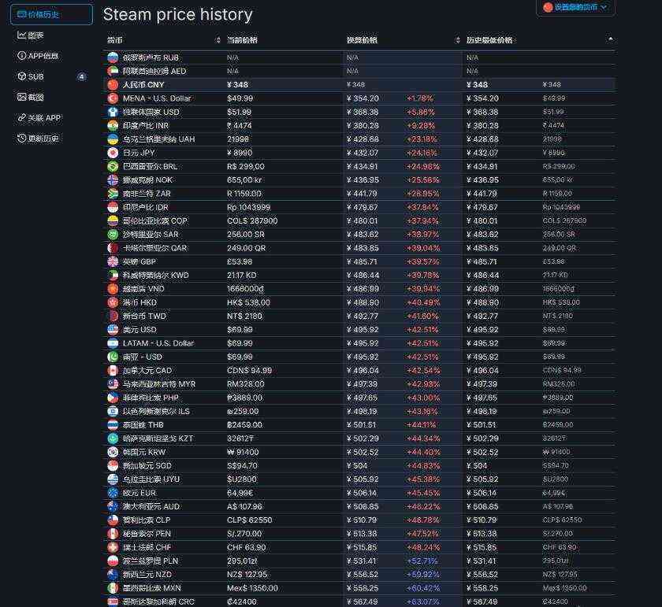Select the 新台币 TWD currency name
Screen dimensions: 662x607
tap(144, 316)
